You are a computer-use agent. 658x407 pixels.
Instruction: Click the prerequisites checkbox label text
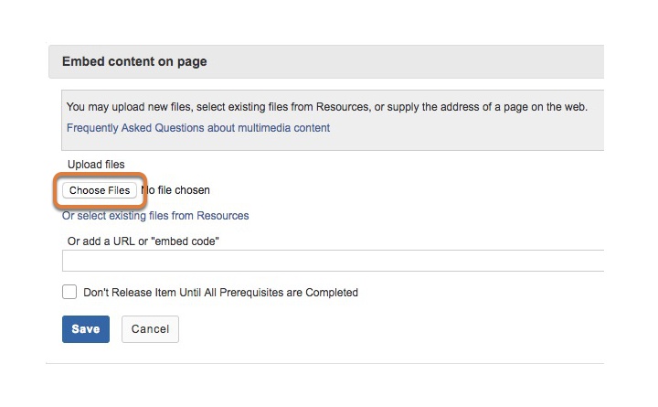click(x=220, y=293)
